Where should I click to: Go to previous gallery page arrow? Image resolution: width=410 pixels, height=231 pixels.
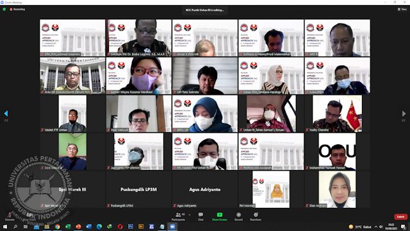coord(6,114)
